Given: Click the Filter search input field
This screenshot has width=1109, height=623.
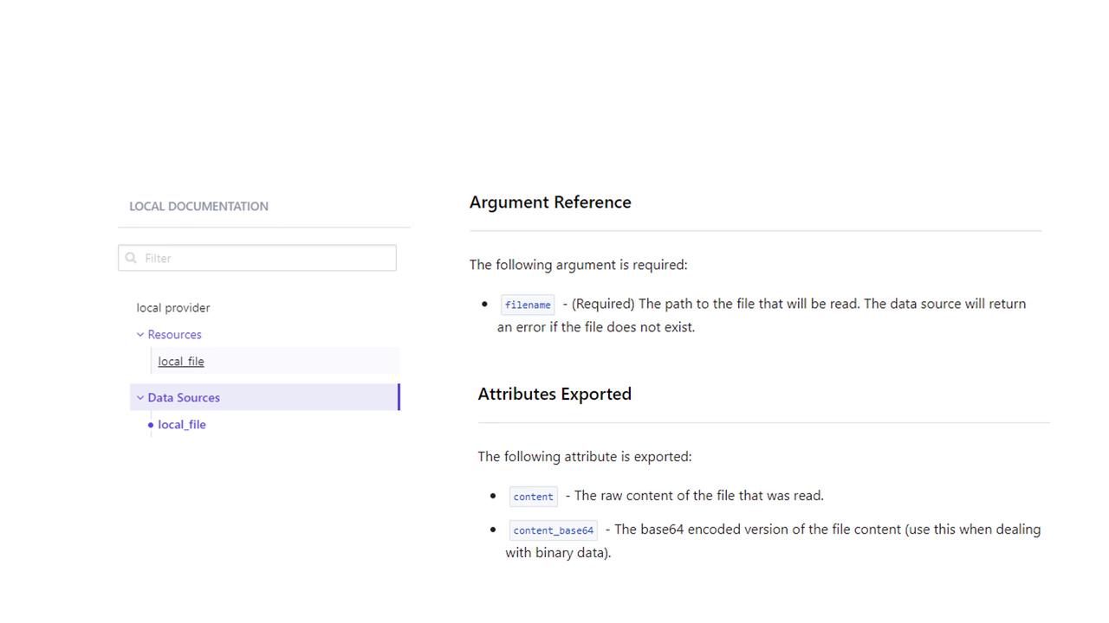Looking at the screenshot, I should click(264, 258).
